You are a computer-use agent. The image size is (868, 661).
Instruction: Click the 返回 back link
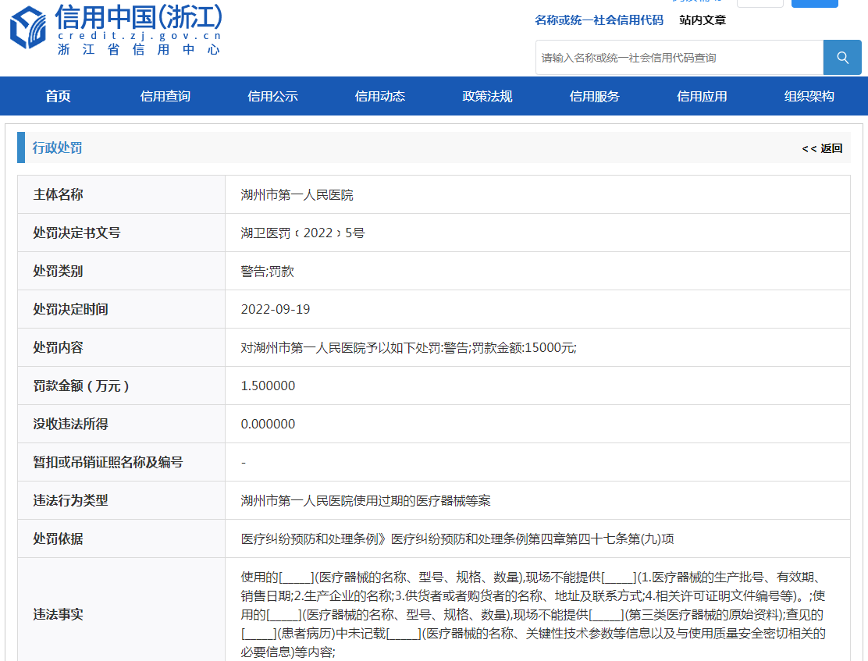(823, 148)
